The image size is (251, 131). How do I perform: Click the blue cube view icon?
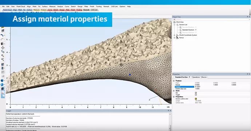[x=2, y=80]
